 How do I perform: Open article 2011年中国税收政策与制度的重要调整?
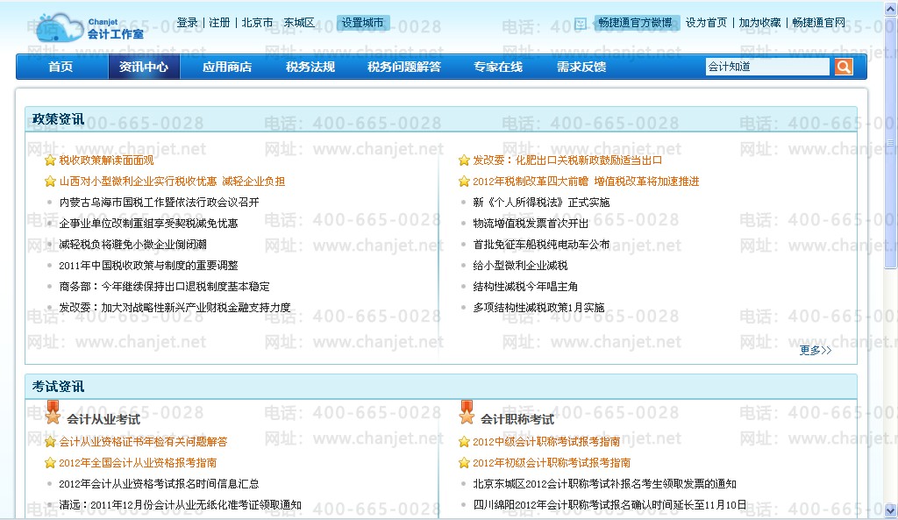click(x=148, y=266)
